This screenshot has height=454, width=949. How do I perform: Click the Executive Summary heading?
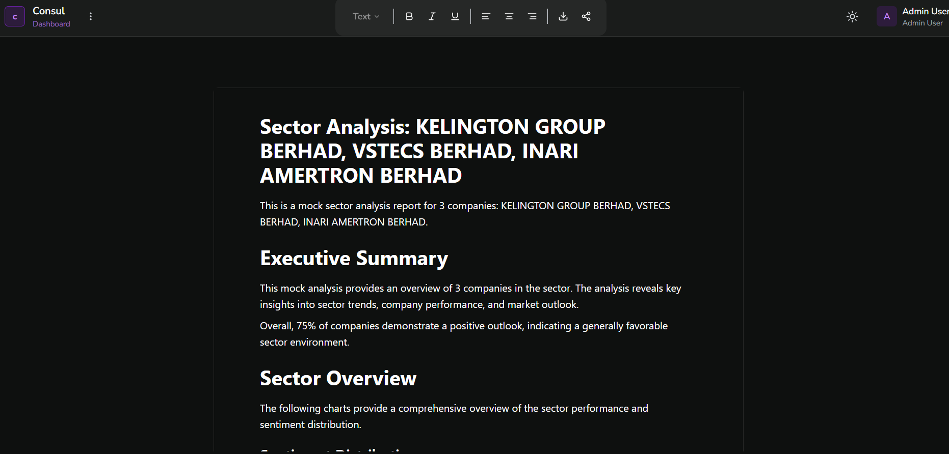[x=354, y=258]
